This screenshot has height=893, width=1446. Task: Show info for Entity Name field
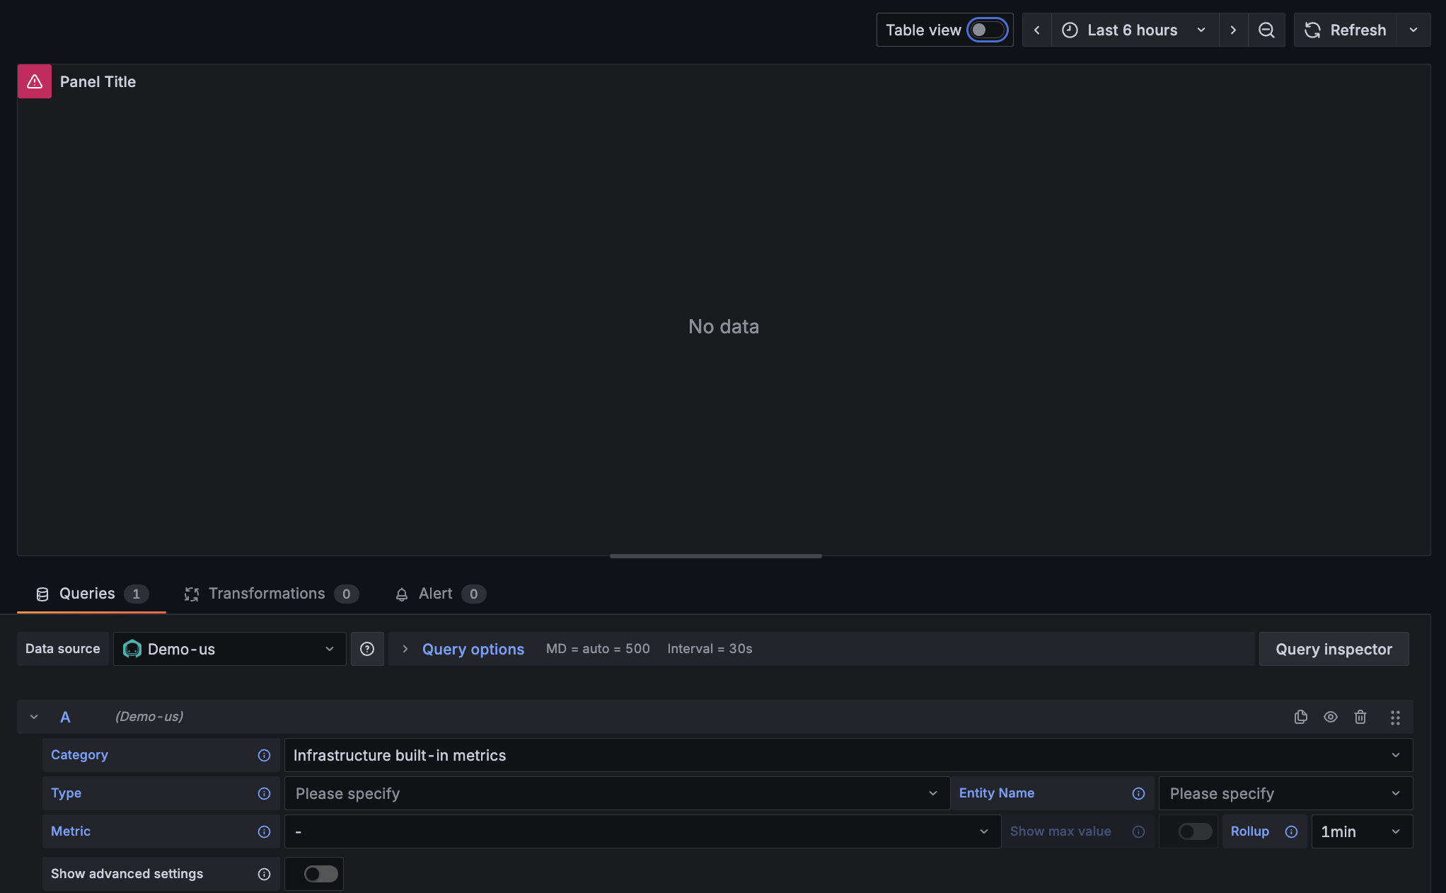coord(1138,793)
